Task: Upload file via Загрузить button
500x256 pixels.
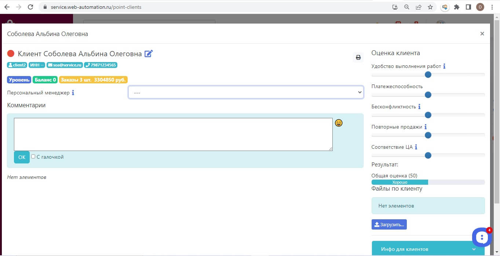Action: pos(389,224)
